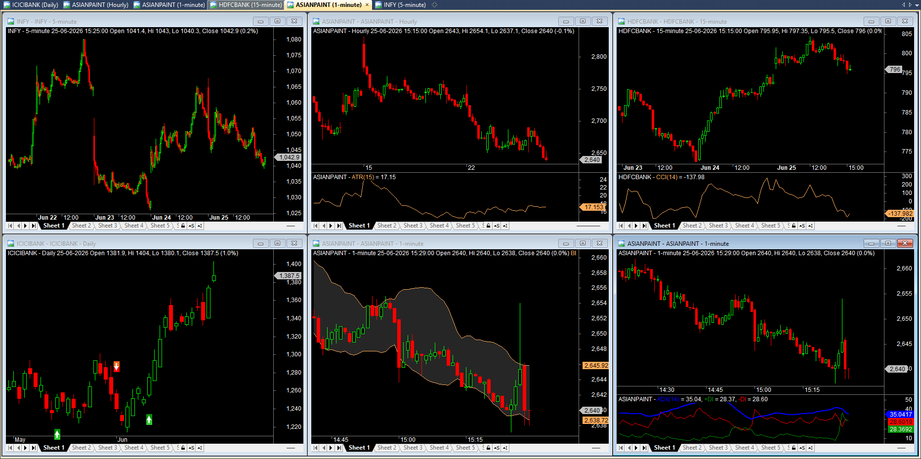This screenshot has width=921, height=459.
Task: Toggle the lock icon in INFY 5-minute window
Action: pos(183,226)
